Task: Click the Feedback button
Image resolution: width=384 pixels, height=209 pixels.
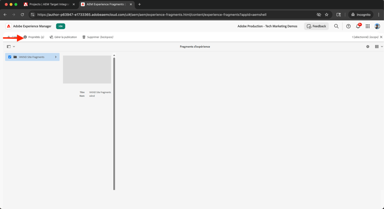Action: point(316,26)
